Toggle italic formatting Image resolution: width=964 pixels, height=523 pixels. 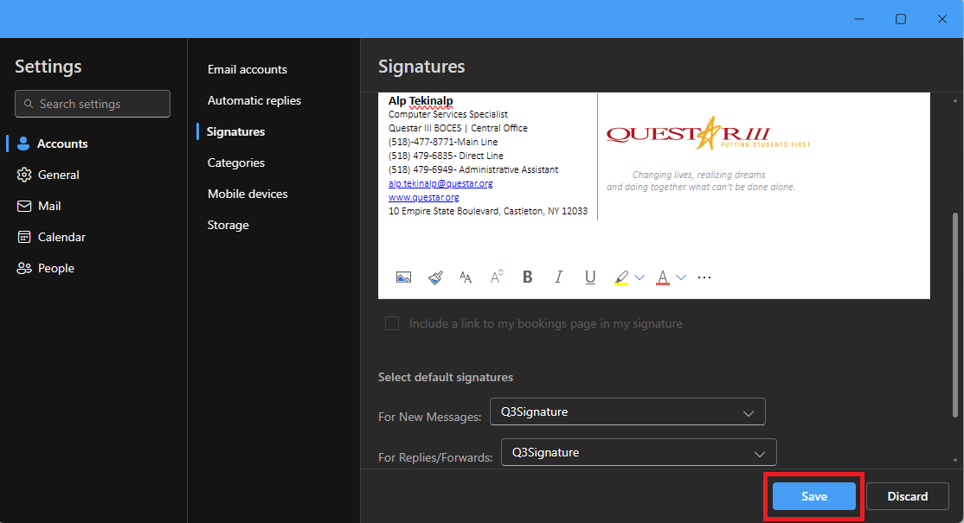[558, 277]
